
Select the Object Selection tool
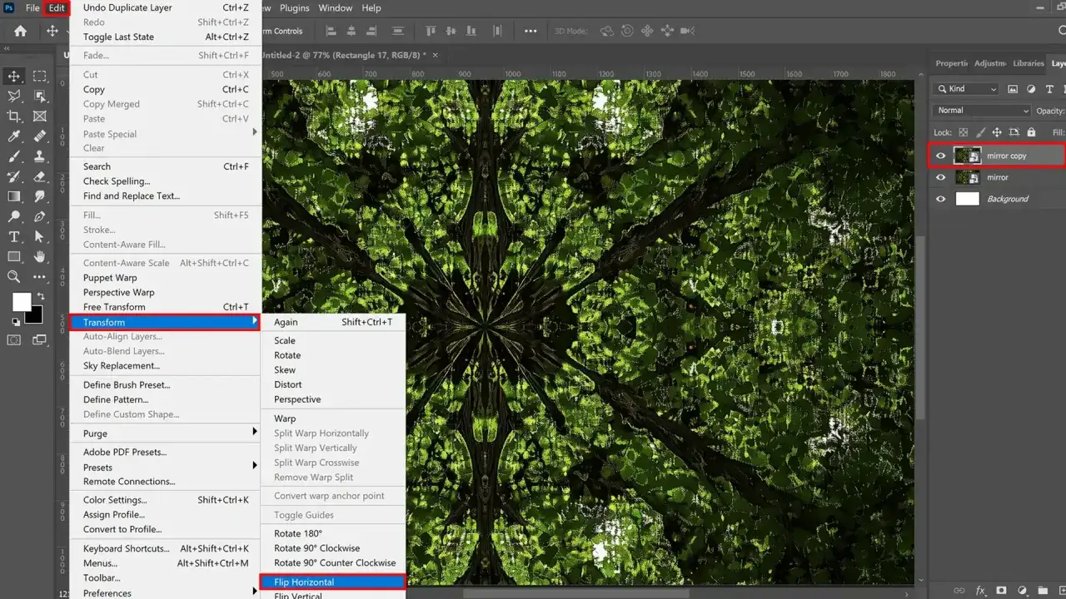click(39, 97)
